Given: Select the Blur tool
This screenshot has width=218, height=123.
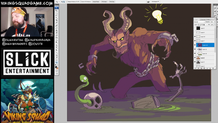Looking at the screenshot, I should click(57, 40).
